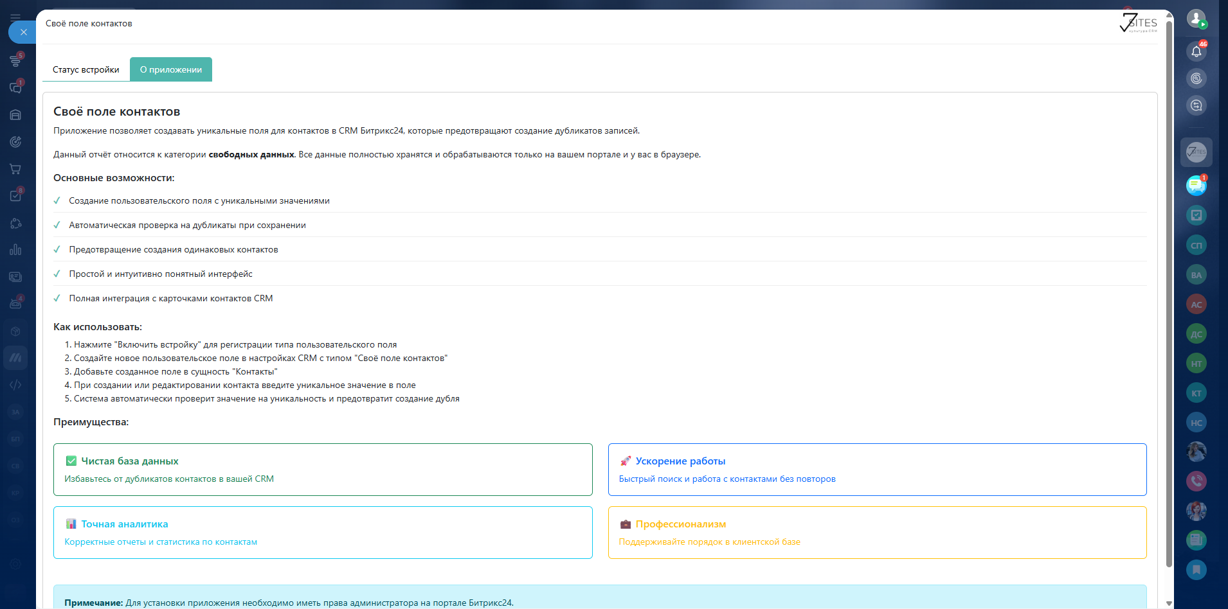Click the Ускорение работы card title
This screenshot has height=609, width=1228.
pyautogui.click(x=680, y=461)
